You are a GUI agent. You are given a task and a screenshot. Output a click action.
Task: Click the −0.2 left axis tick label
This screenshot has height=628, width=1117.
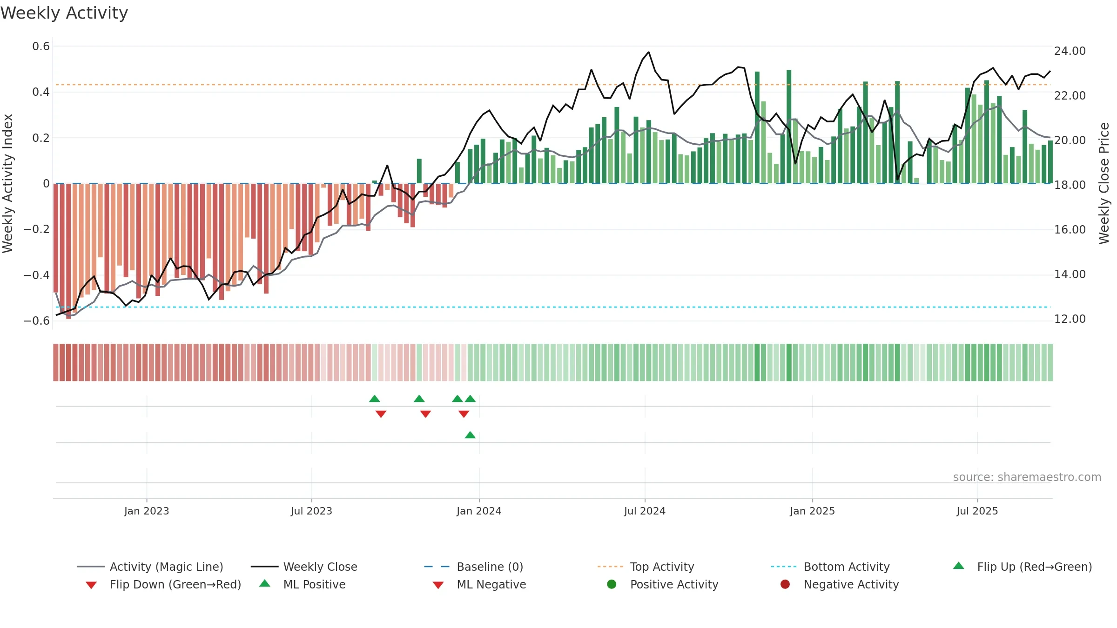[37, 229]
